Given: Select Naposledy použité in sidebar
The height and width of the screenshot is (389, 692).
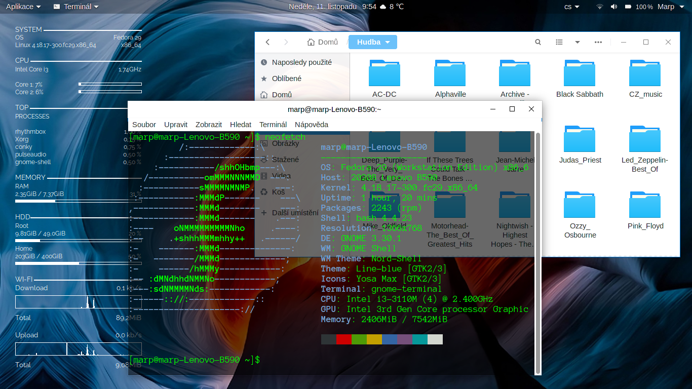Looking at the screenshot, I should [302, 62].
